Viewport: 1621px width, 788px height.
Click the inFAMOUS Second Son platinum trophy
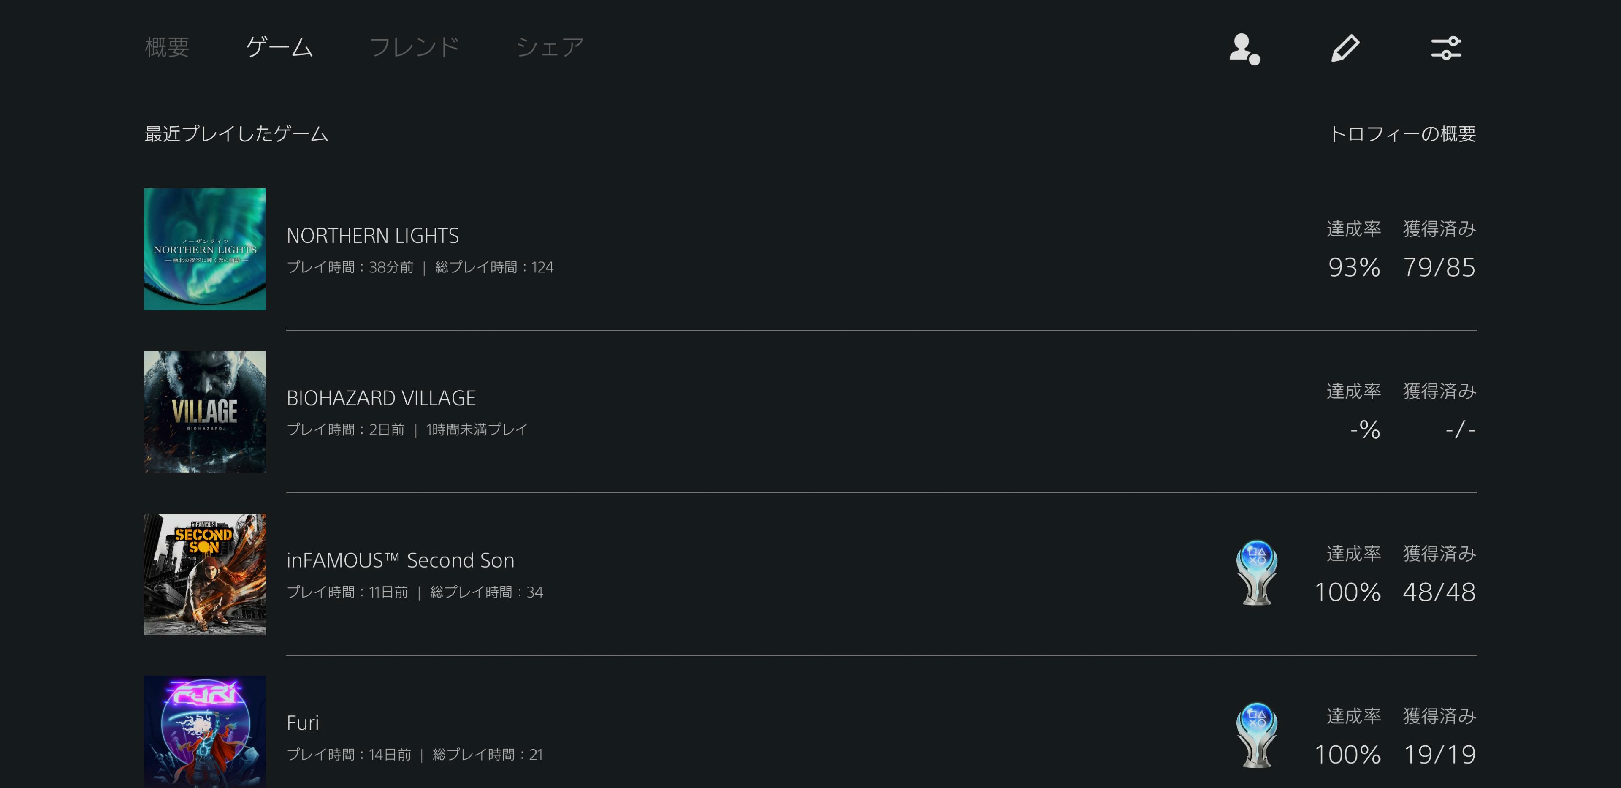(x=1257, y=572)
